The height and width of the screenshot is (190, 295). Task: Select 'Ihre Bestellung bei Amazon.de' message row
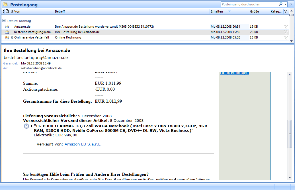[145, 32]
